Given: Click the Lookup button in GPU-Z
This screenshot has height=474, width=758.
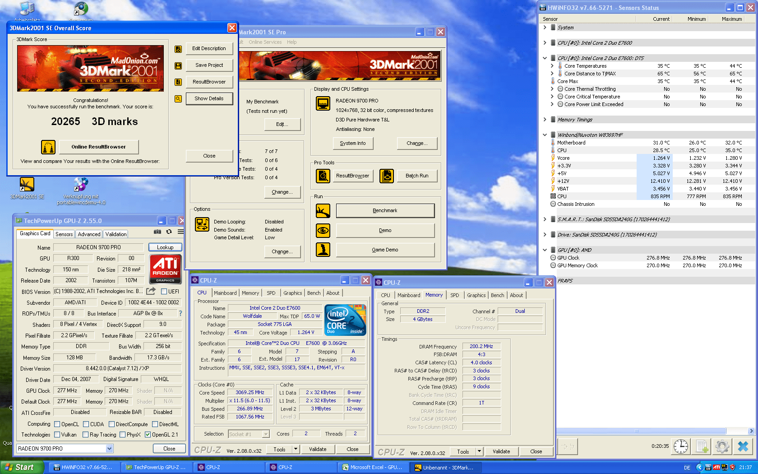Looking at the screenshot, I should pyautogui.click(x=165, y=247).
